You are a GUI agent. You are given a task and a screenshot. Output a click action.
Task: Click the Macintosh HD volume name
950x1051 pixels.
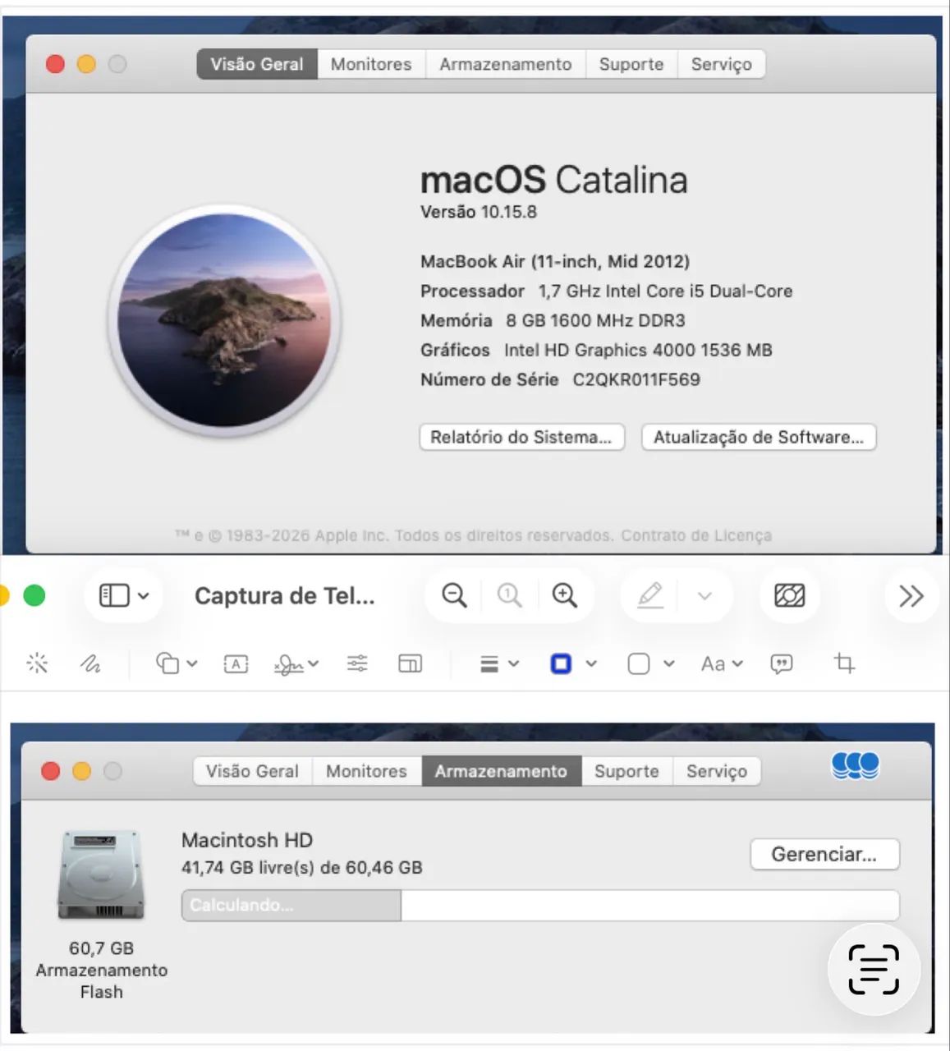(x=247, y=840)
